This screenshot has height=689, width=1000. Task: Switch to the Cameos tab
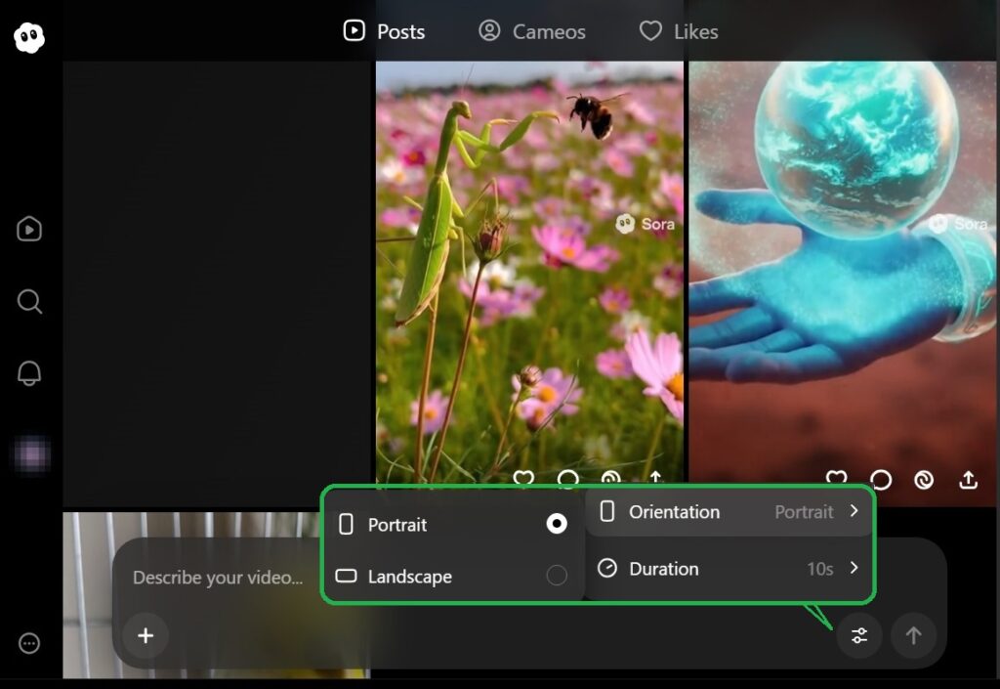(532, 31)
